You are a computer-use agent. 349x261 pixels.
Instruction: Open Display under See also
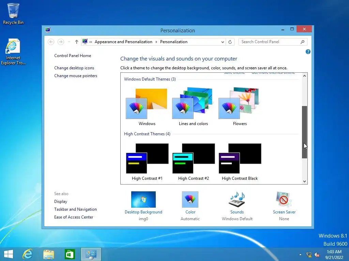click(x=61, y=202)
